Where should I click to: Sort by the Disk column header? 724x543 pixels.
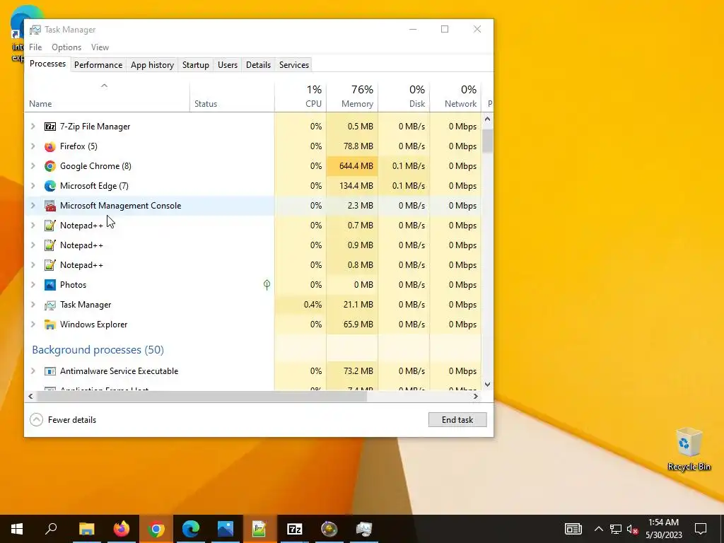(x=404, y=96)
